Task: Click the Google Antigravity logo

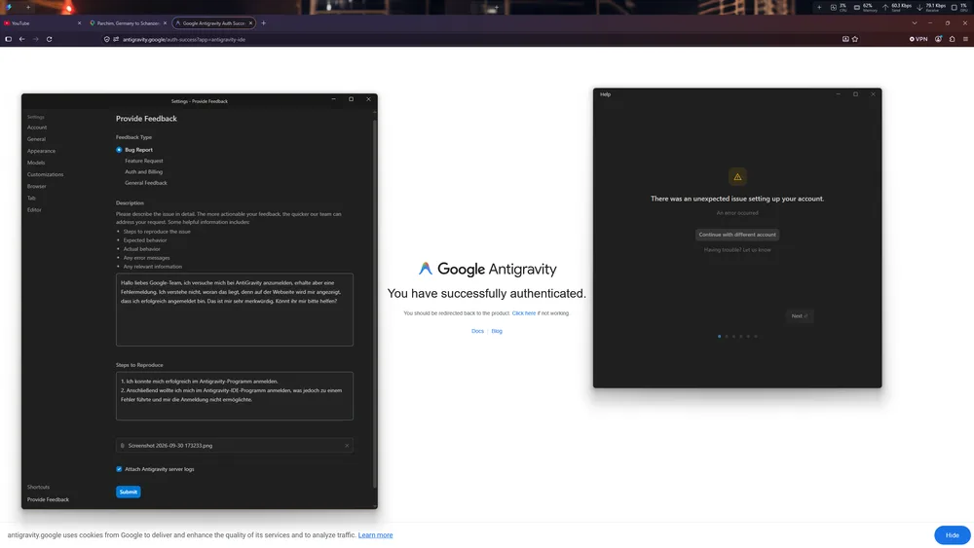Action: coord(487,269)
